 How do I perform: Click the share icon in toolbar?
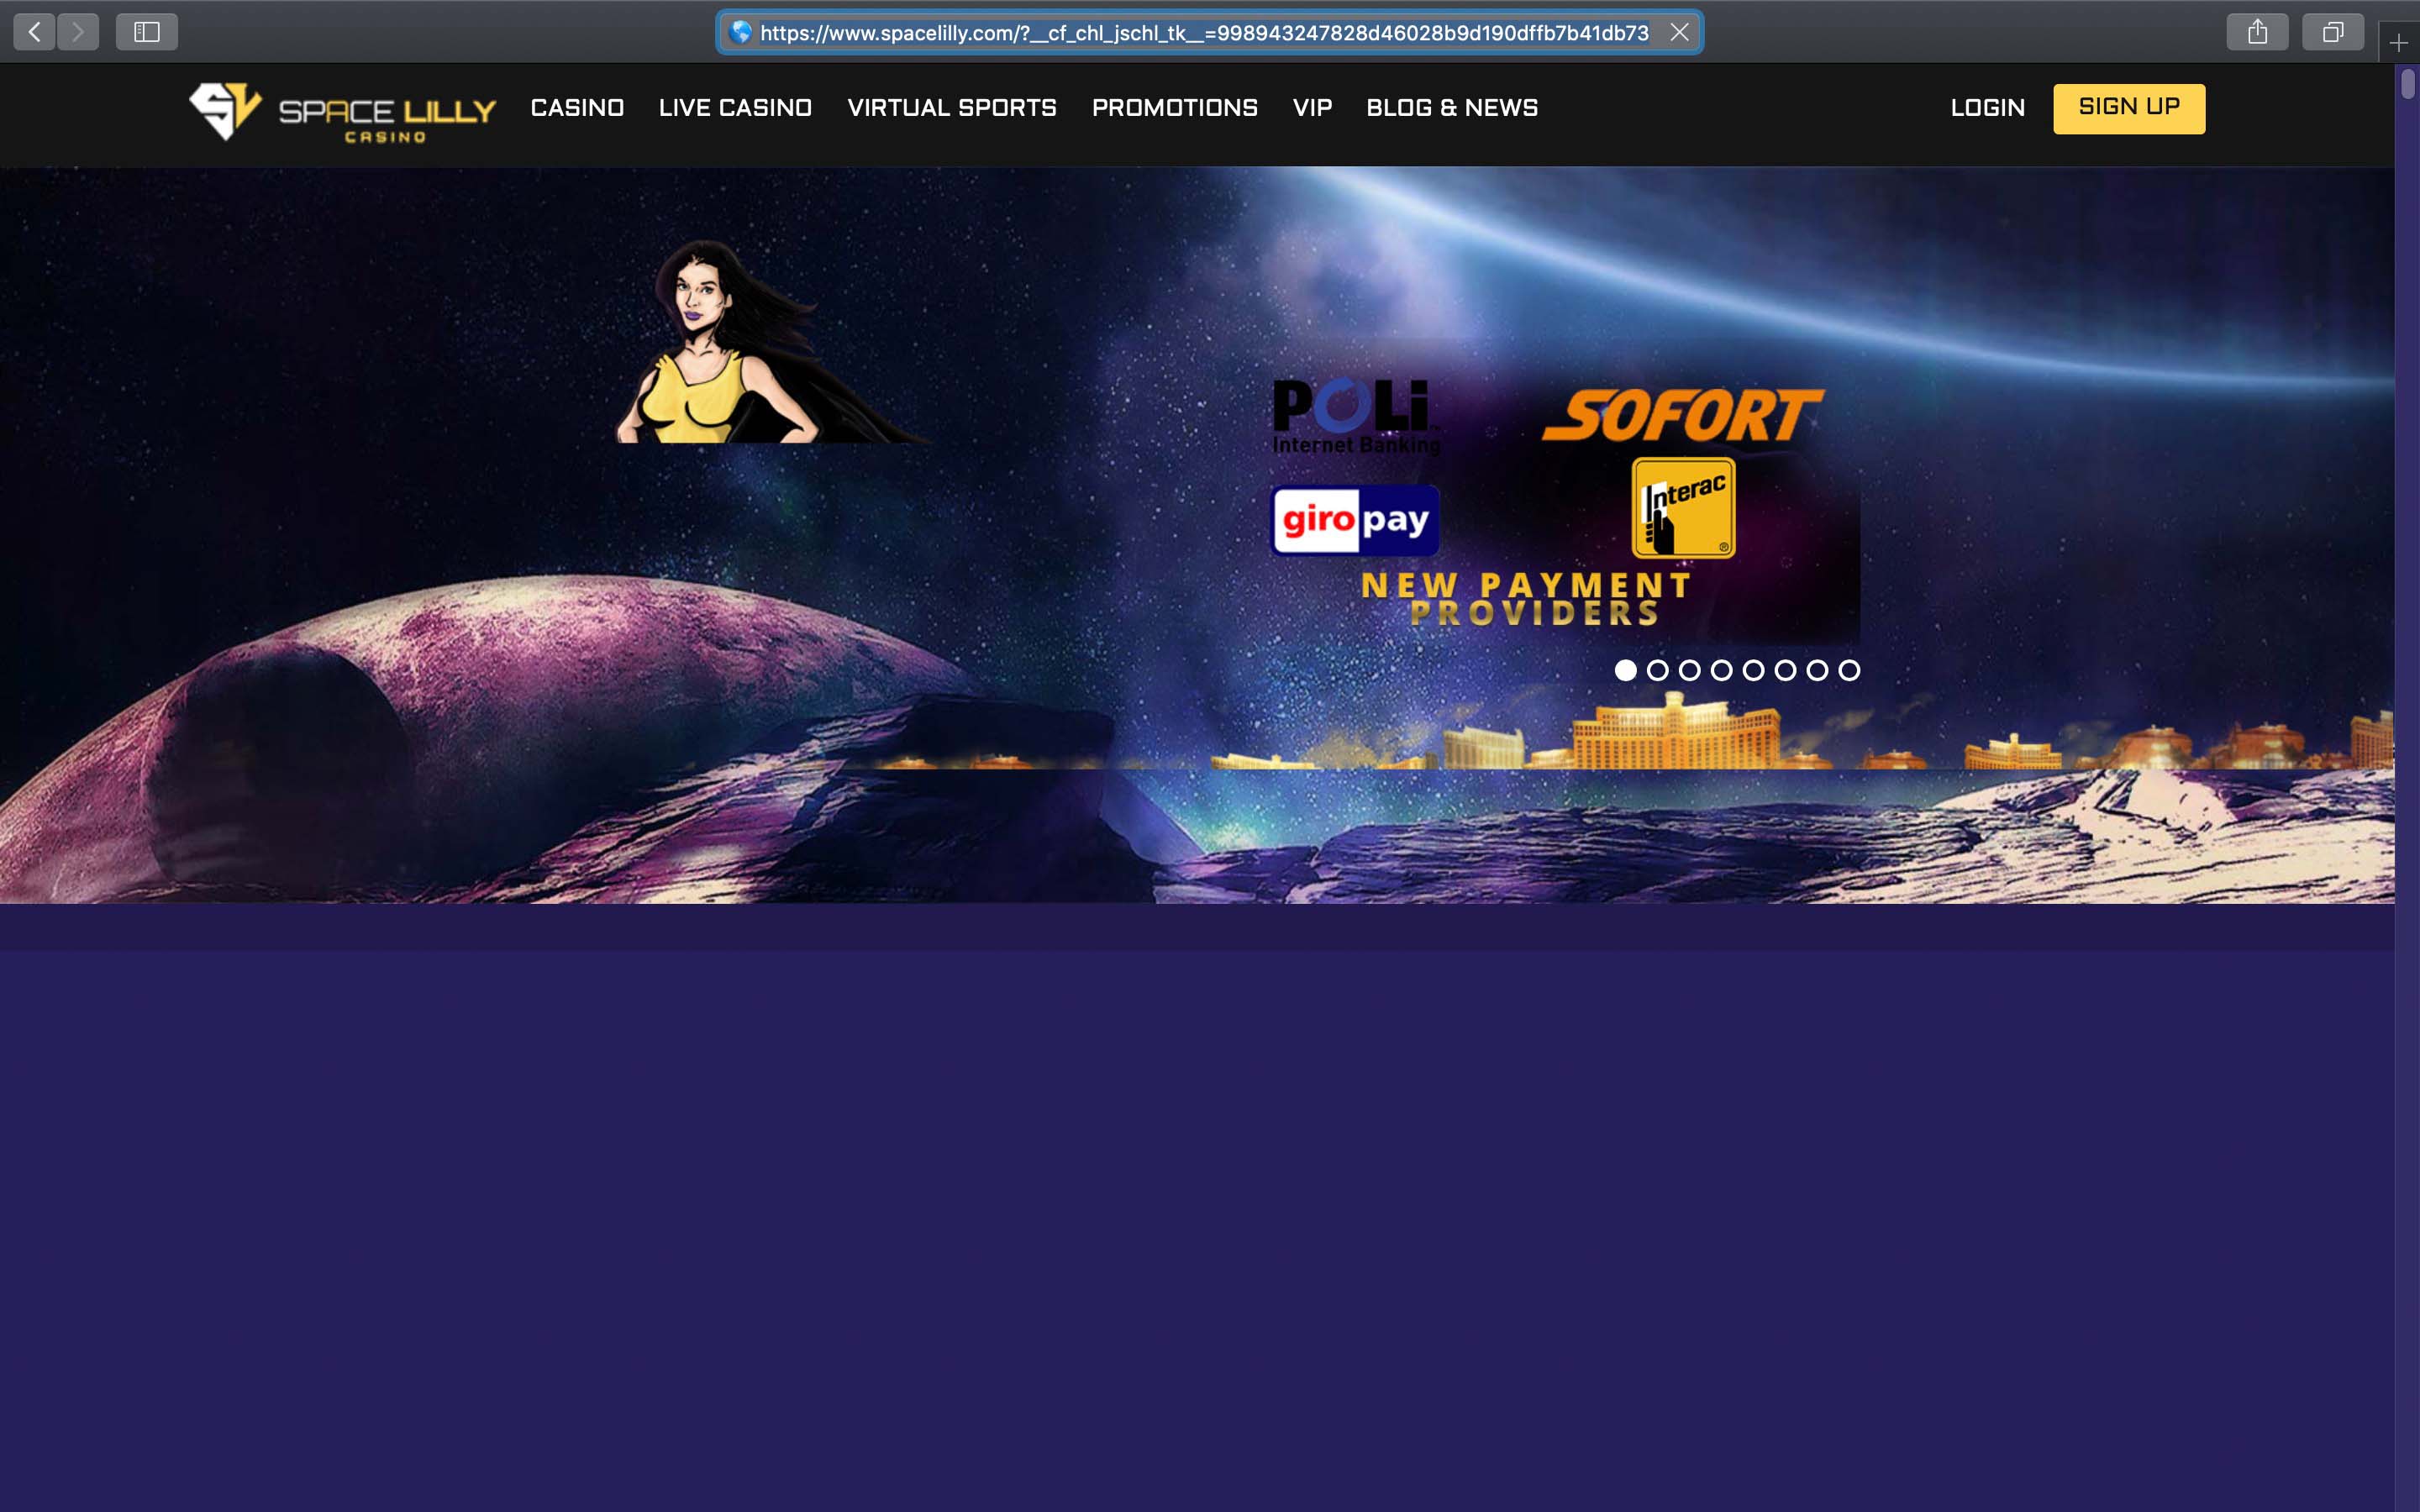pos(2257,32)
